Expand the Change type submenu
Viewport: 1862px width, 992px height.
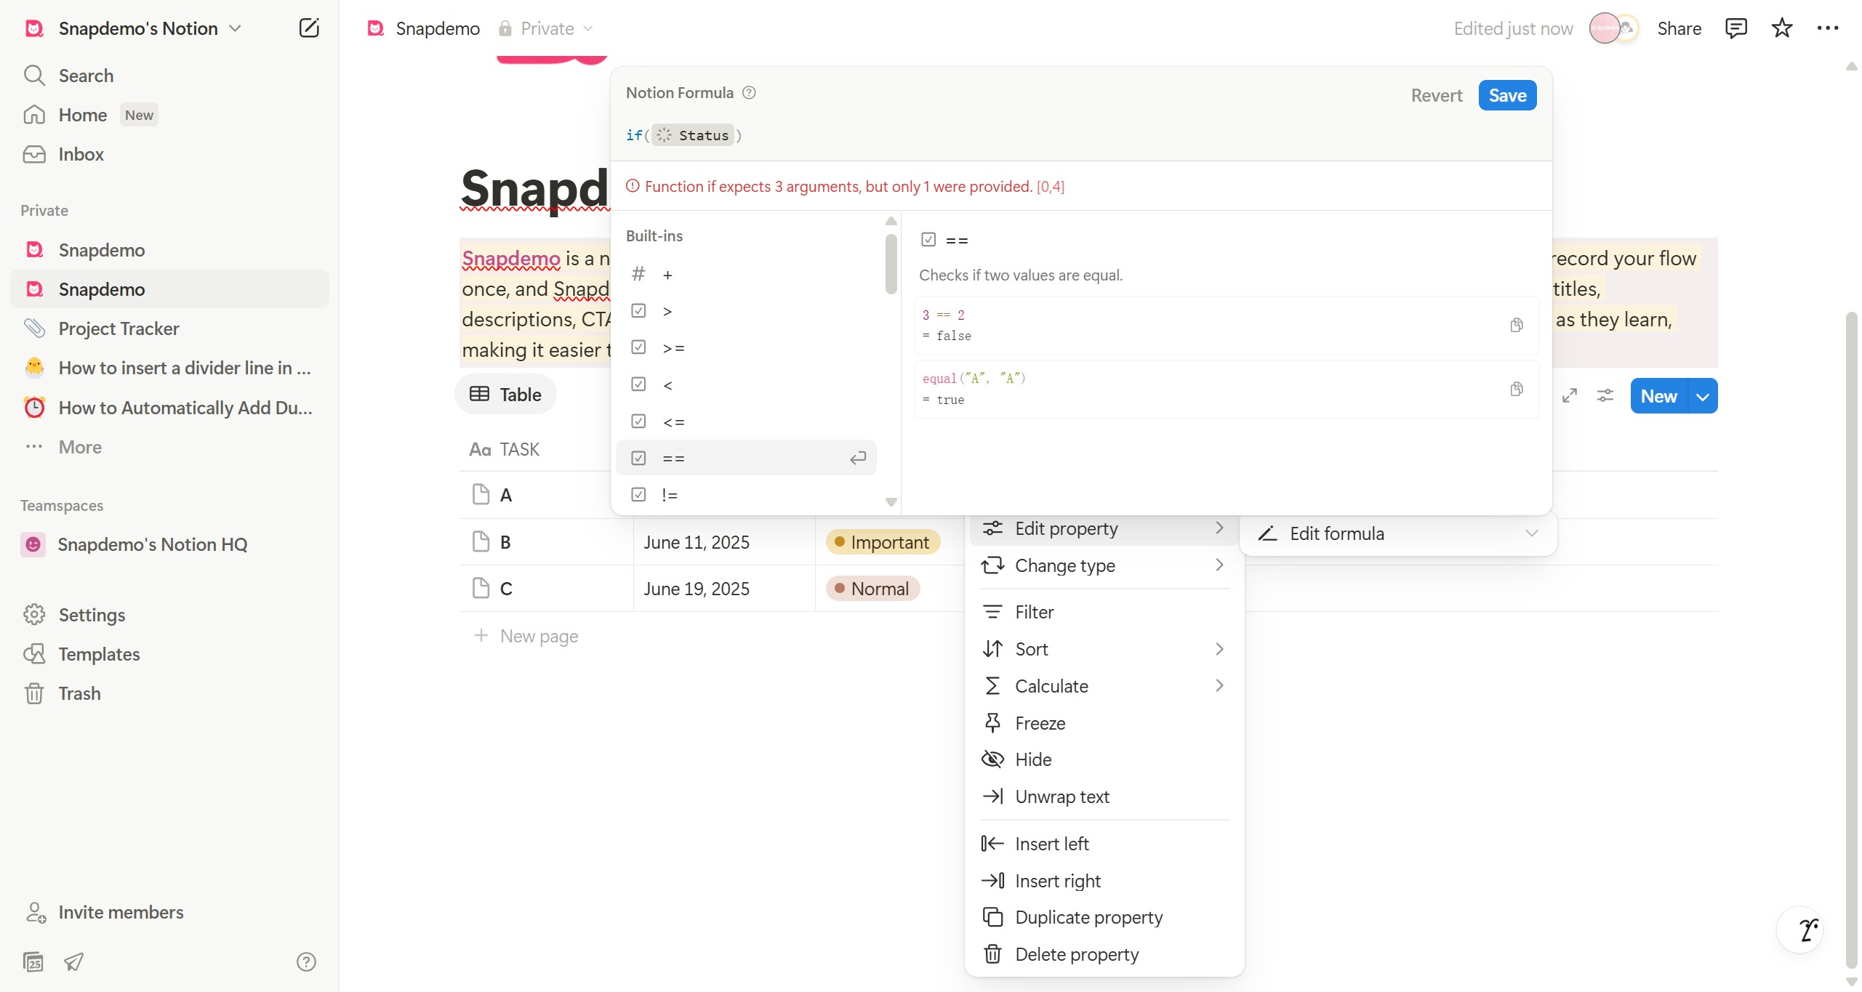(x=1103, y=565)
